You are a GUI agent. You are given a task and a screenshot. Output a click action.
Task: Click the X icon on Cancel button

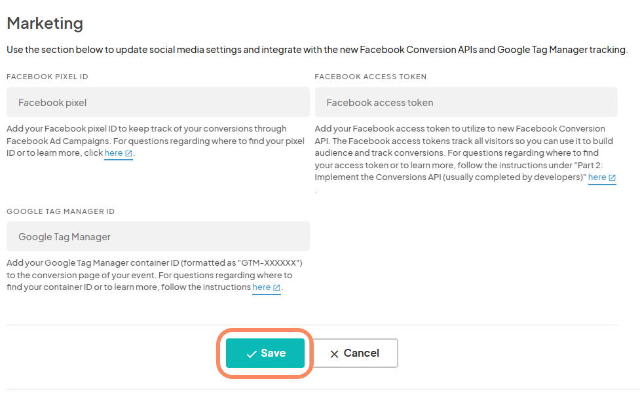click(334, 354)
